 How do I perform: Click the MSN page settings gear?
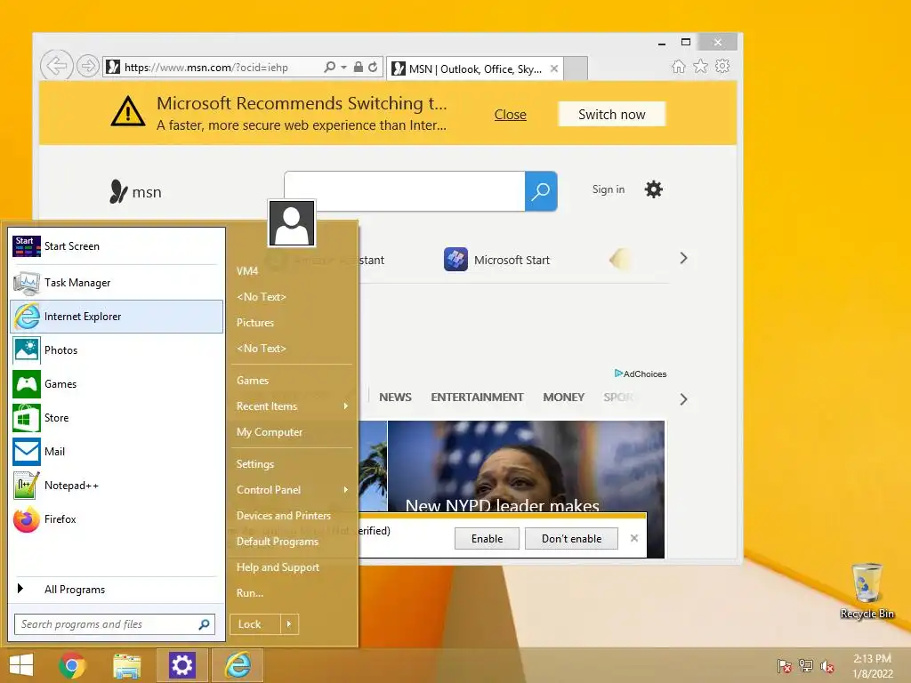click(x=654, y=189)
